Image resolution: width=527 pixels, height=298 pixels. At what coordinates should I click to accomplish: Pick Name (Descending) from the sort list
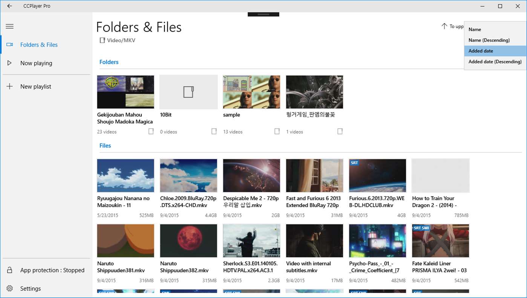point(489,40)
